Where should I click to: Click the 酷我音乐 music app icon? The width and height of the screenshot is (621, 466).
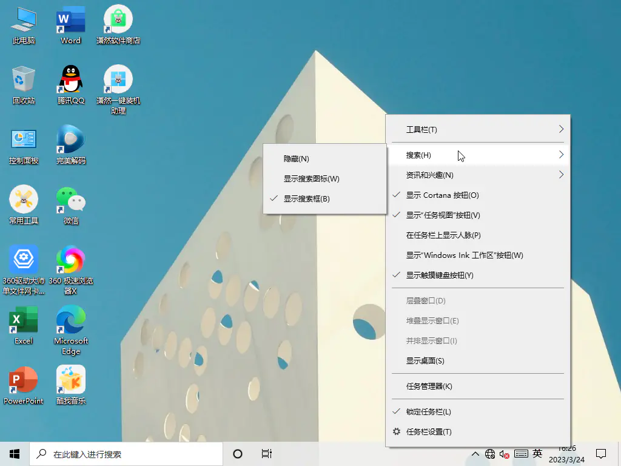(71, 380)
